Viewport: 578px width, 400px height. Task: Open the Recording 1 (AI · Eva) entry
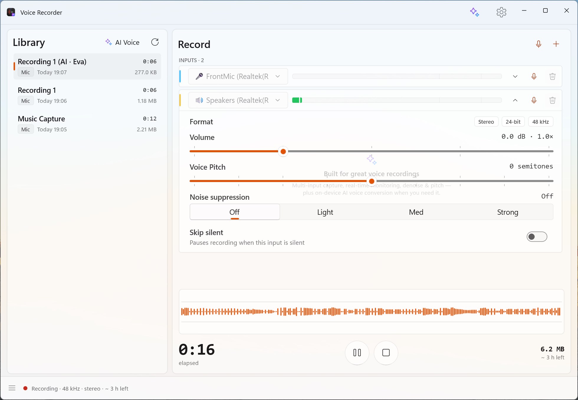click(87, 67)
